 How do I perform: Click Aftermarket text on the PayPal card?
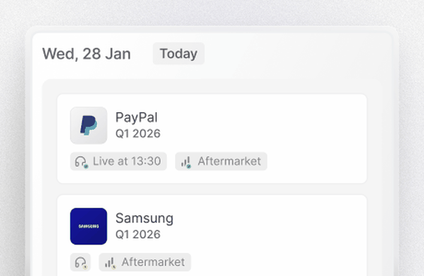(229, 161)
